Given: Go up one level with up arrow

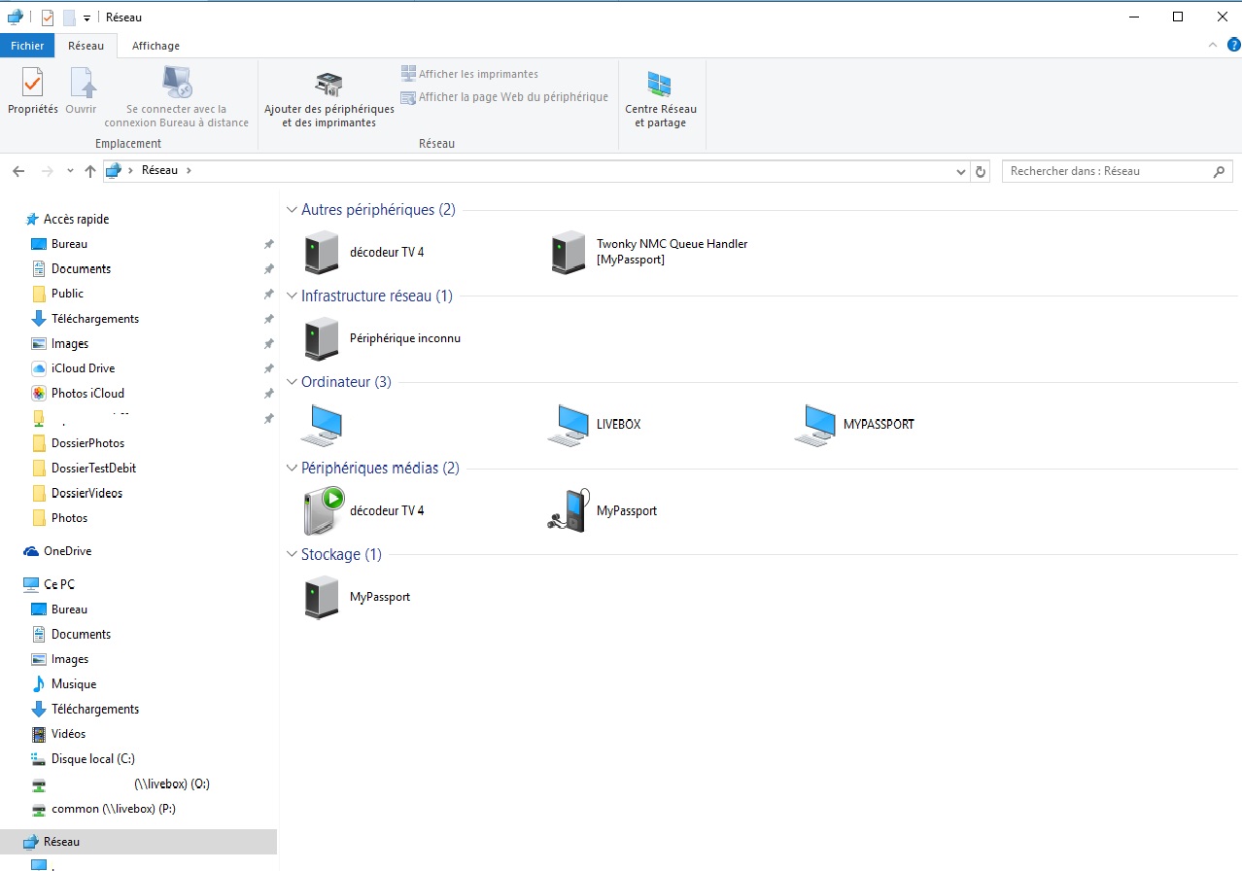Looking at the screenshot, I should pyautogui.click(x=90, y=171).
